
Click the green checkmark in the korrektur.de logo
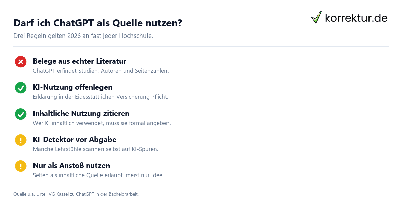click(x=316, y=17)
